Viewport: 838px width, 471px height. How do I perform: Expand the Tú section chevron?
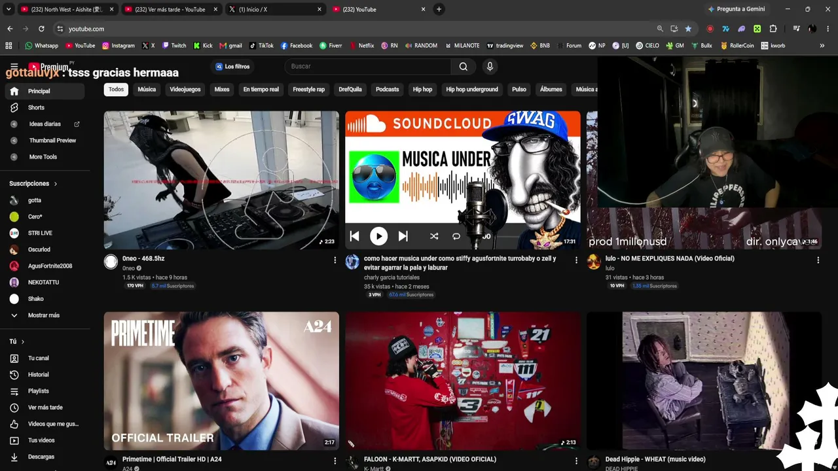tap(22, 341)
